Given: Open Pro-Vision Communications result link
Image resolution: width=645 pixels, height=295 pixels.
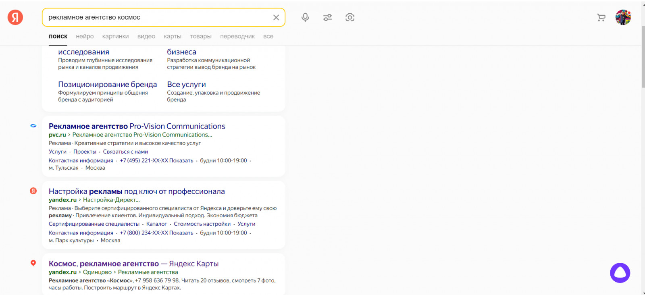Looking at the screenshot, I should [137, 126].
